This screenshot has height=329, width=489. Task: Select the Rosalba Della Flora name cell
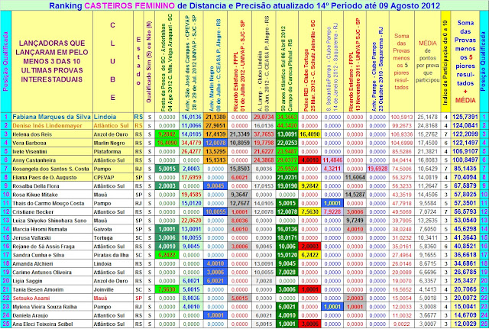(x=52, y=186)
